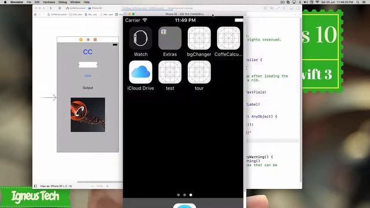
Task: Open the CoffeCalculator scheme selector
Action: (x=76, y=8)
